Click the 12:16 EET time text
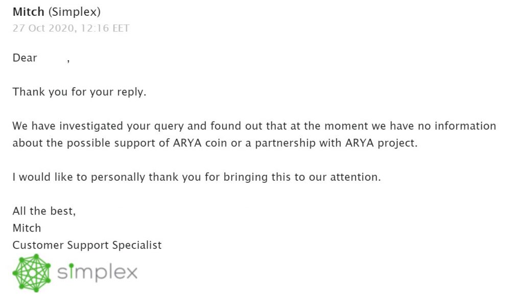The width and height of the screenshot is (523, 297). click(x=105, y=28)
